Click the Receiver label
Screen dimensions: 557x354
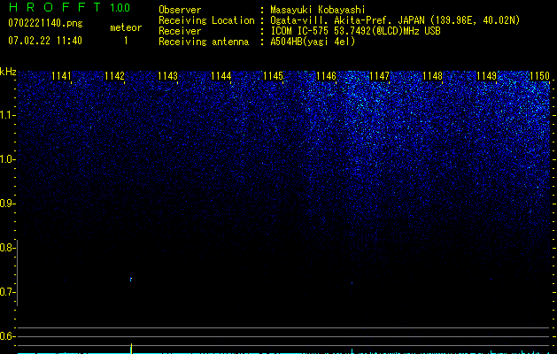coord(180,31)
